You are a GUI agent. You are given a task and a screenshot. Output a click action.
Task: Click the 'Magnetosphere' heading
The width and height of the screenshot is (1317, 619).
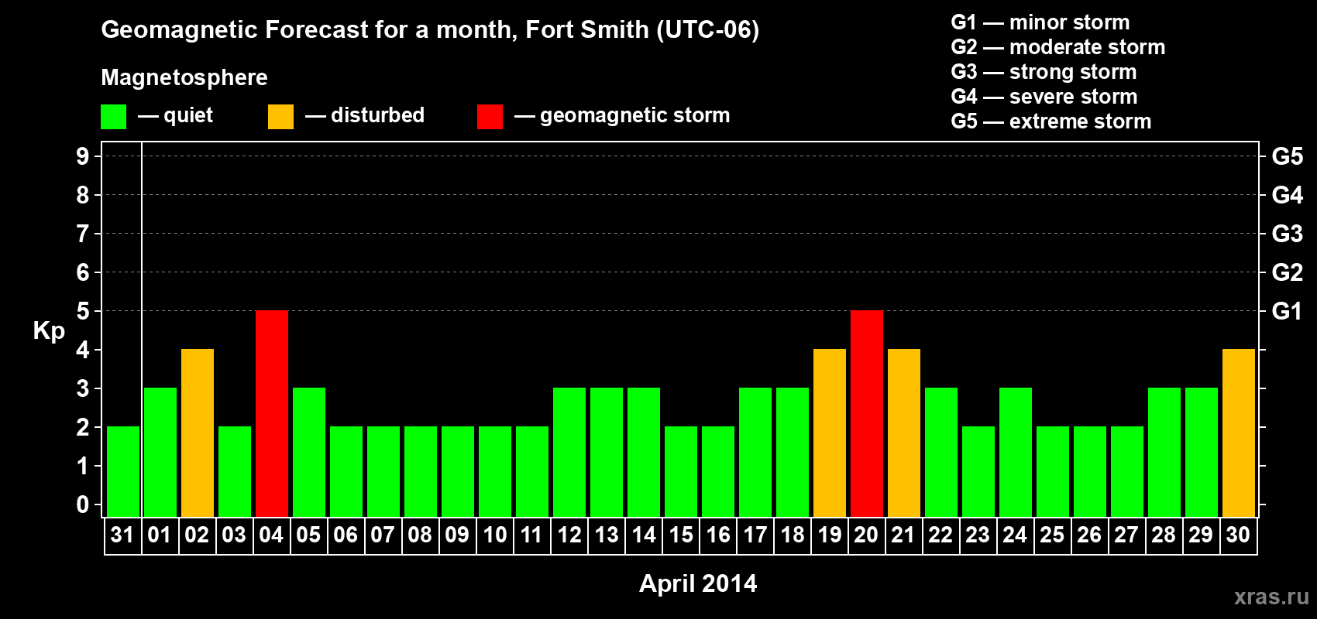tap(184, 77)
